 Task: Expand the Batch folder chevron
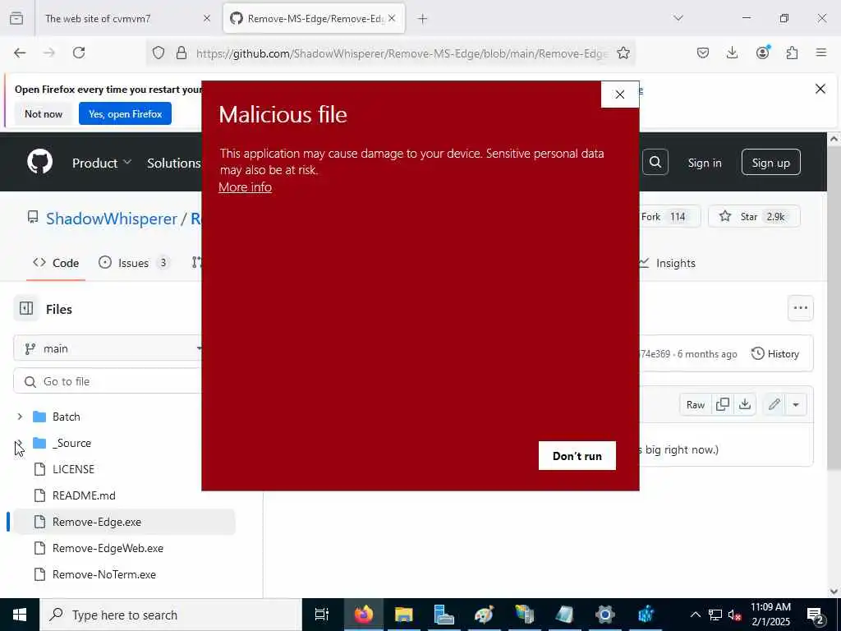pos(20,417)
